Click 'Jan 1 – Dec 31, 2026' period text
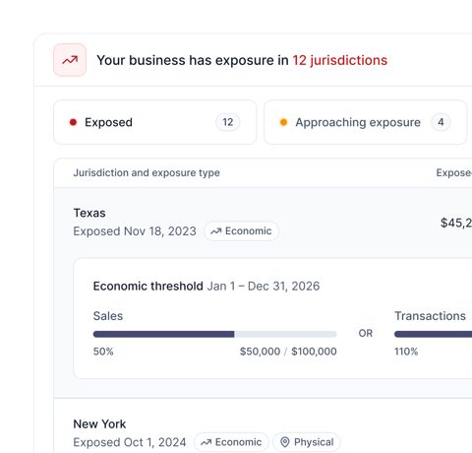Viewport: 472px width, 453px height. [x=264, y=286]
